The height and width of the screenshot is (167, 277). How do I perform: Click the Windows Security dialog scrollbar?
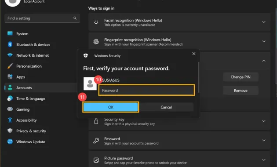point(199,77)
